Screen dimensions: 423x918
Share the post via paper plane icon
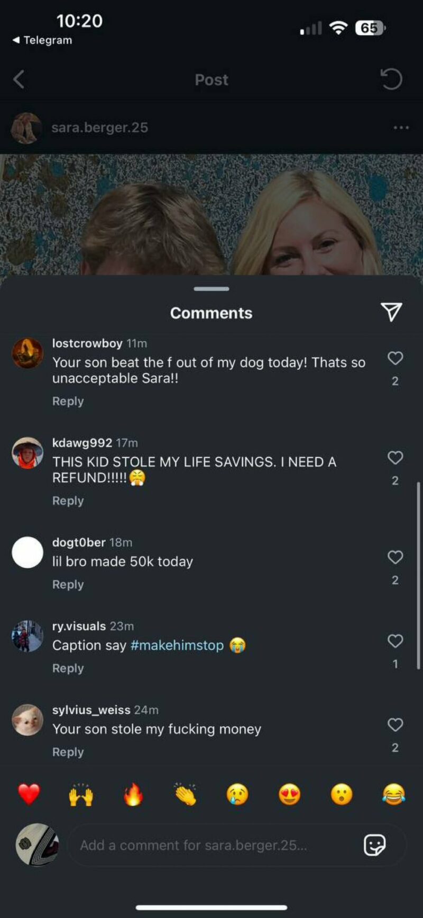[391, 312]
